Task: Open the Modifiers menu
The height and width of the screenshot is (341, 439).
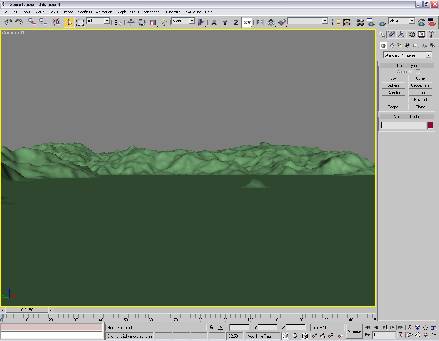Action: pyautogui.click(x=84, y=12)
